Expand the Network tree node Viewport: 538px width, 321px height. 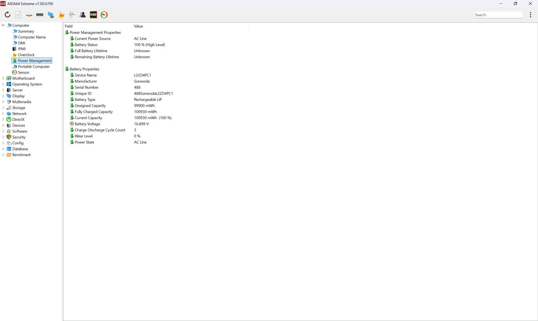point(3,114)
